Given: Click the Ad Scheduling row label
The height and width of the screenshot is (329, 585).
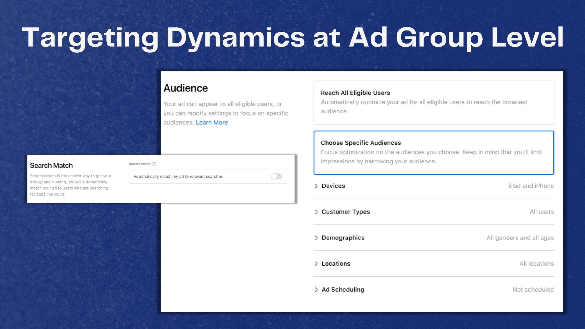Looking at the screenshot, I should pos(343,289).
